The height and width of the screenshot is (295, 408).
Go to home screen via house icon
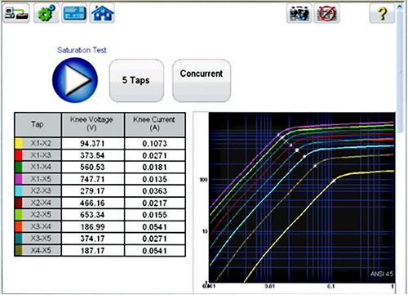coord(102,13)
